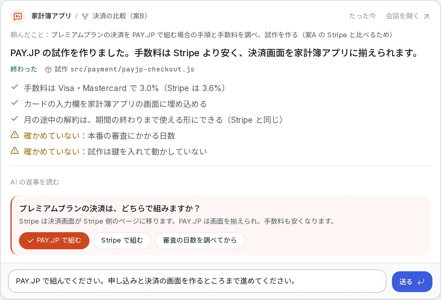Choose the PAY.JP で組む option
Screen dimensions: 441x300
(x=54, y=241)
